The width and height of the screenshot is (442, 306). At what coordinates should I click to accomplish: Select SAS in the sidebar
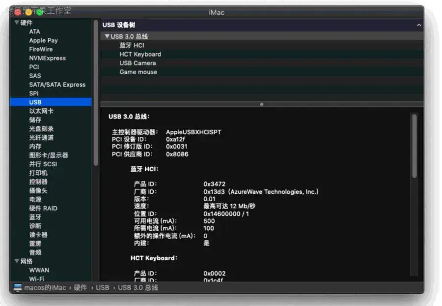(35, 76)
